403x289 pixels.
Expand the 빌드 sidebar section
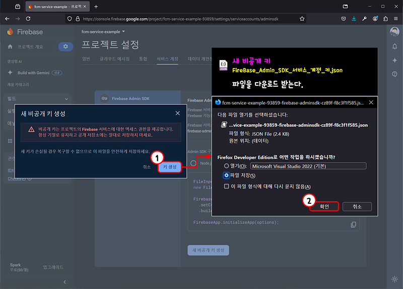click(37, 98)
